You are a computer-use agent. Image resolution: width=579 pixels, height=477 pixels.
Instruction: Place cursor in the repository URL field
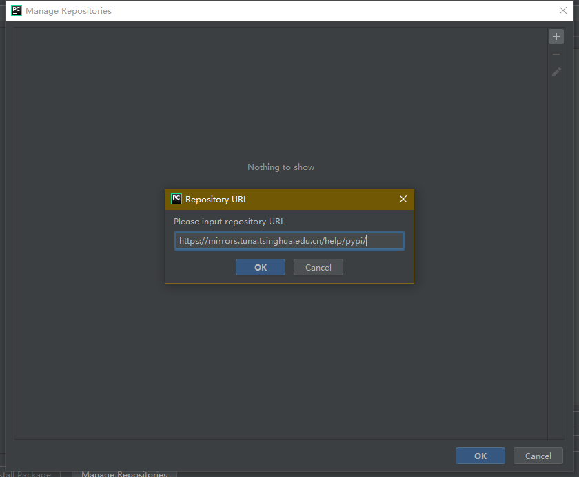click(x=289, y=240)
